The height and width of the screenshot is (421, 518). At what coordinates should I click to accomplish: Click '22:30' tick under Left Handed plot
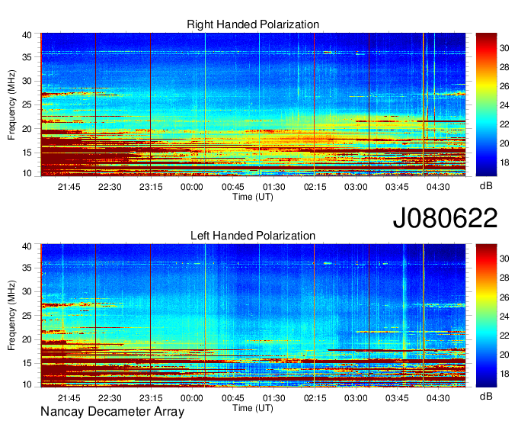click(x=110, y=398)
